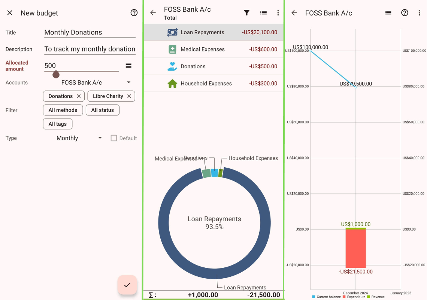
Task: Open the filter icon on FOSS Bank toolbar
Action: tap(247, 12)
